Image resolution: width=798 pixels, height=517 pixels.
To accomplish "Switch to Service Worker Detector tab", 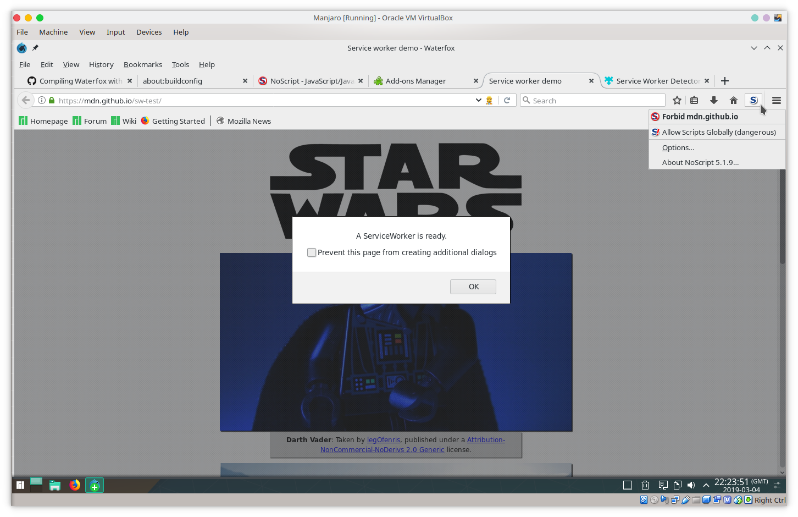I will click(657, 81).
